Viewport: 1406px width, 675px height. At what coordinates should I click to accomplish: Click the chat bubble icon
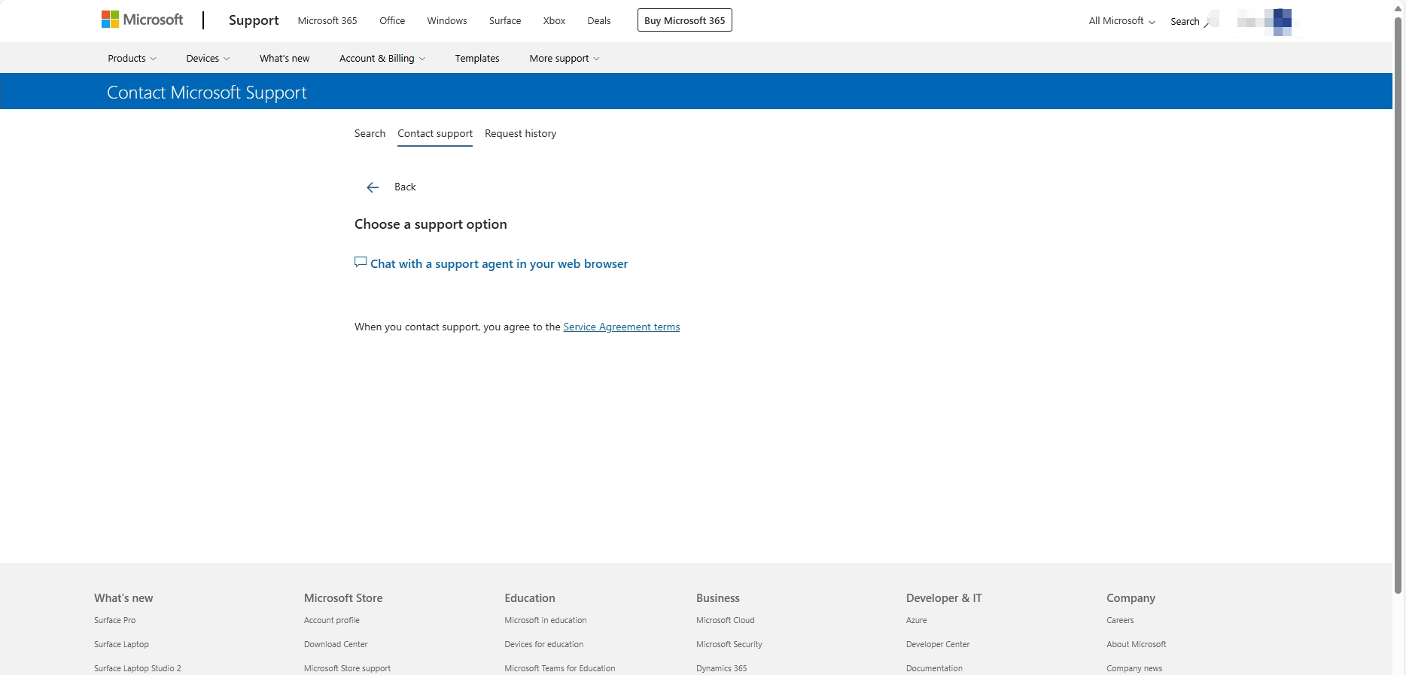point(361,263)
